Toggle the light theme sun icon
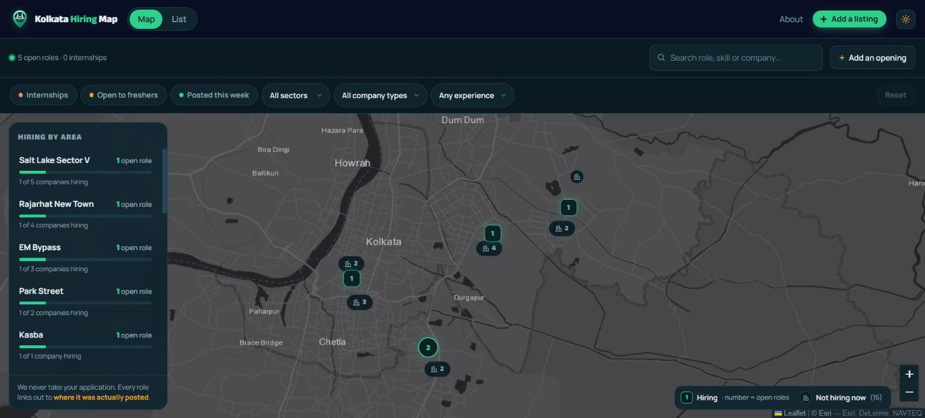Screen dimensions: 925x418 [x=905, y=19]
